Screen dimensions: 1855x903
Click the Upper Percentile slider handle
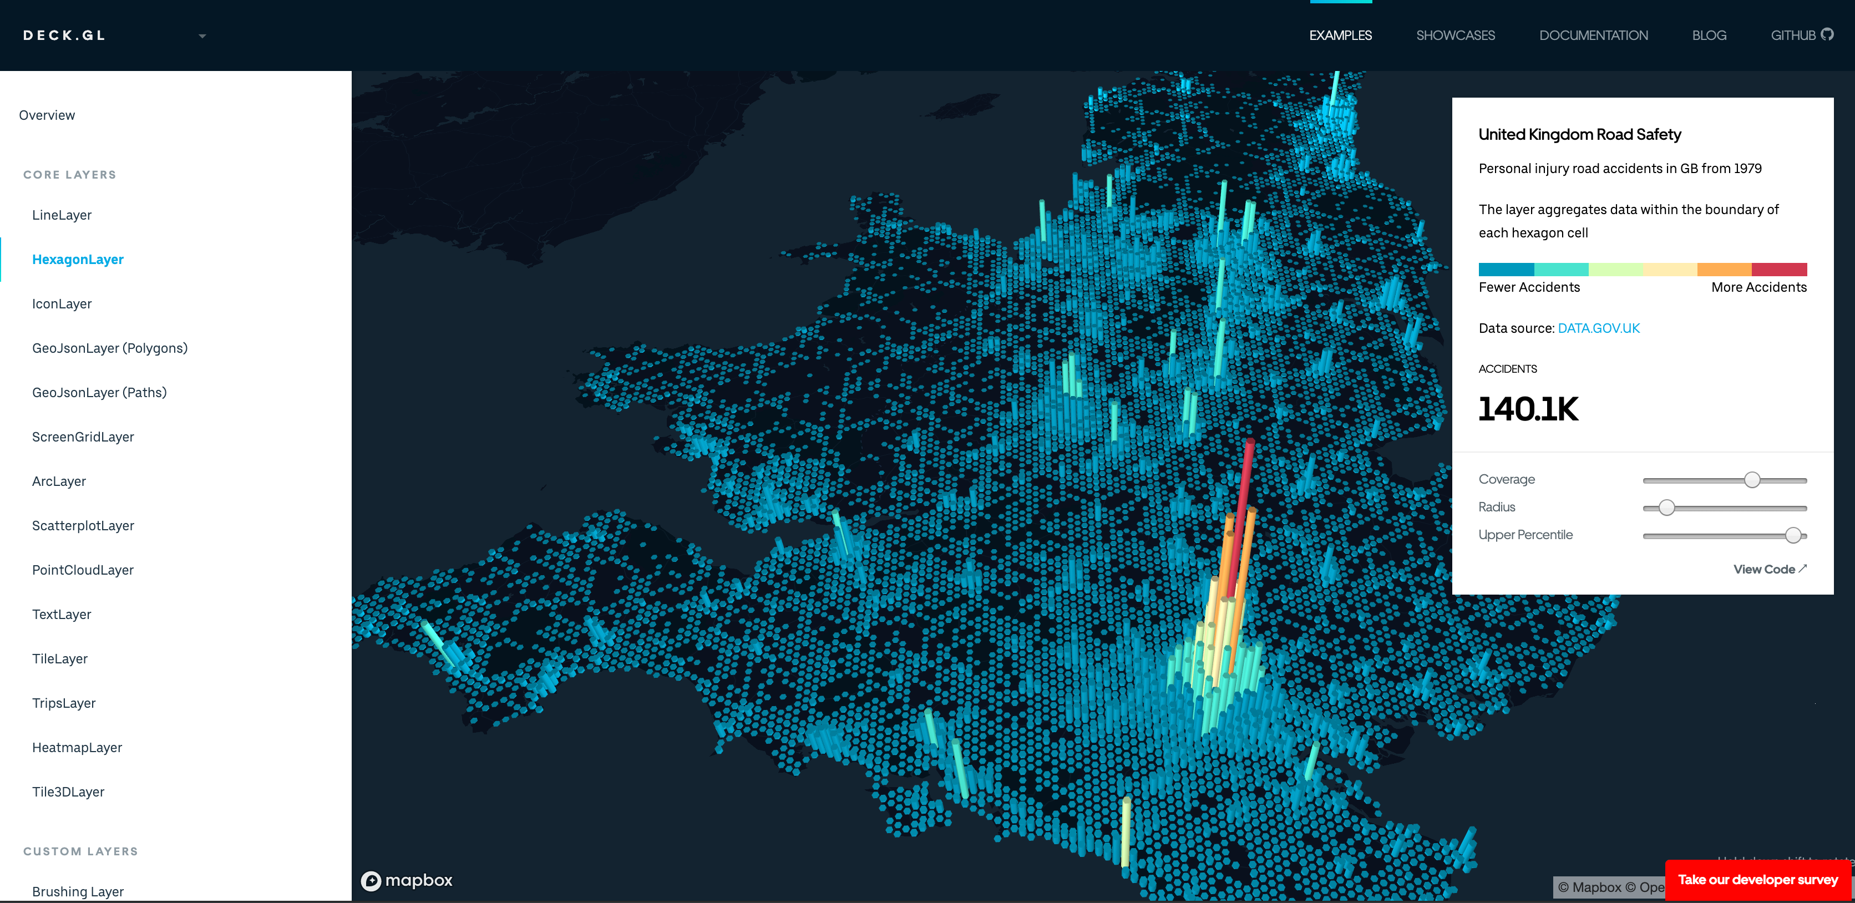(x=1793, y=535)
